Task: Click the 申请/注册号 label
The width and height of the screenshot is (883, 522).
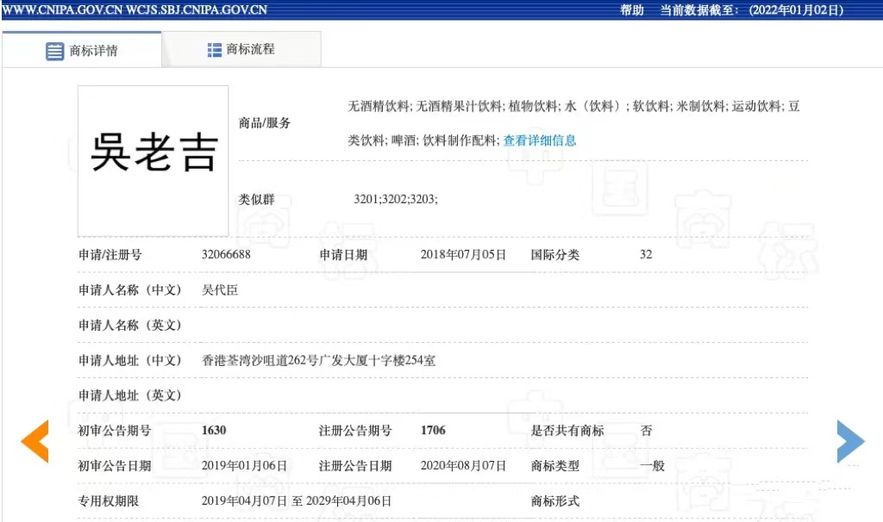Action: tap(110, 254)
